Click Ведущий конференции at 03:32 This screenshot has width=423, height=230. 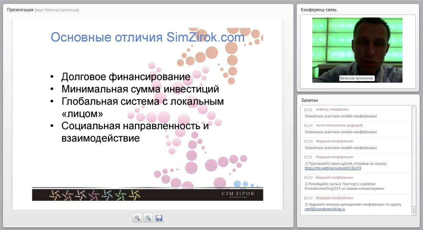334,177
